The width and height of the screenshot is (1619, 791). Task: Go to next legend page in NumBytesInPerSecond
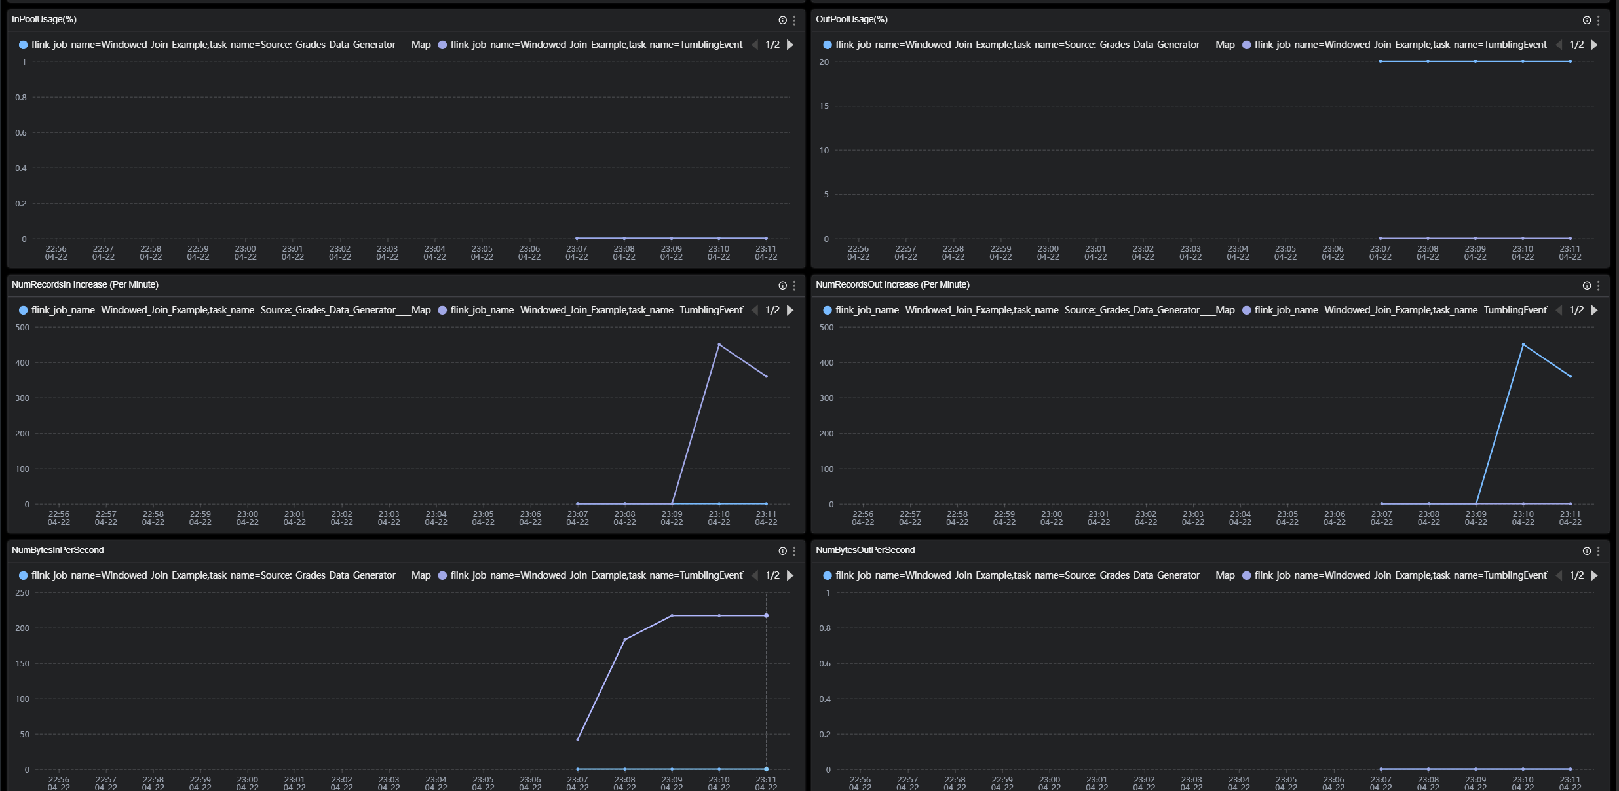790,575
